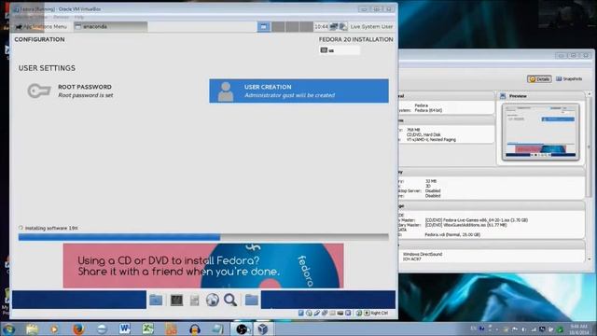Click the 10:44 clock in Fedora panel
This screenshot has height=336, width=597.
click(x=321, y=27)
